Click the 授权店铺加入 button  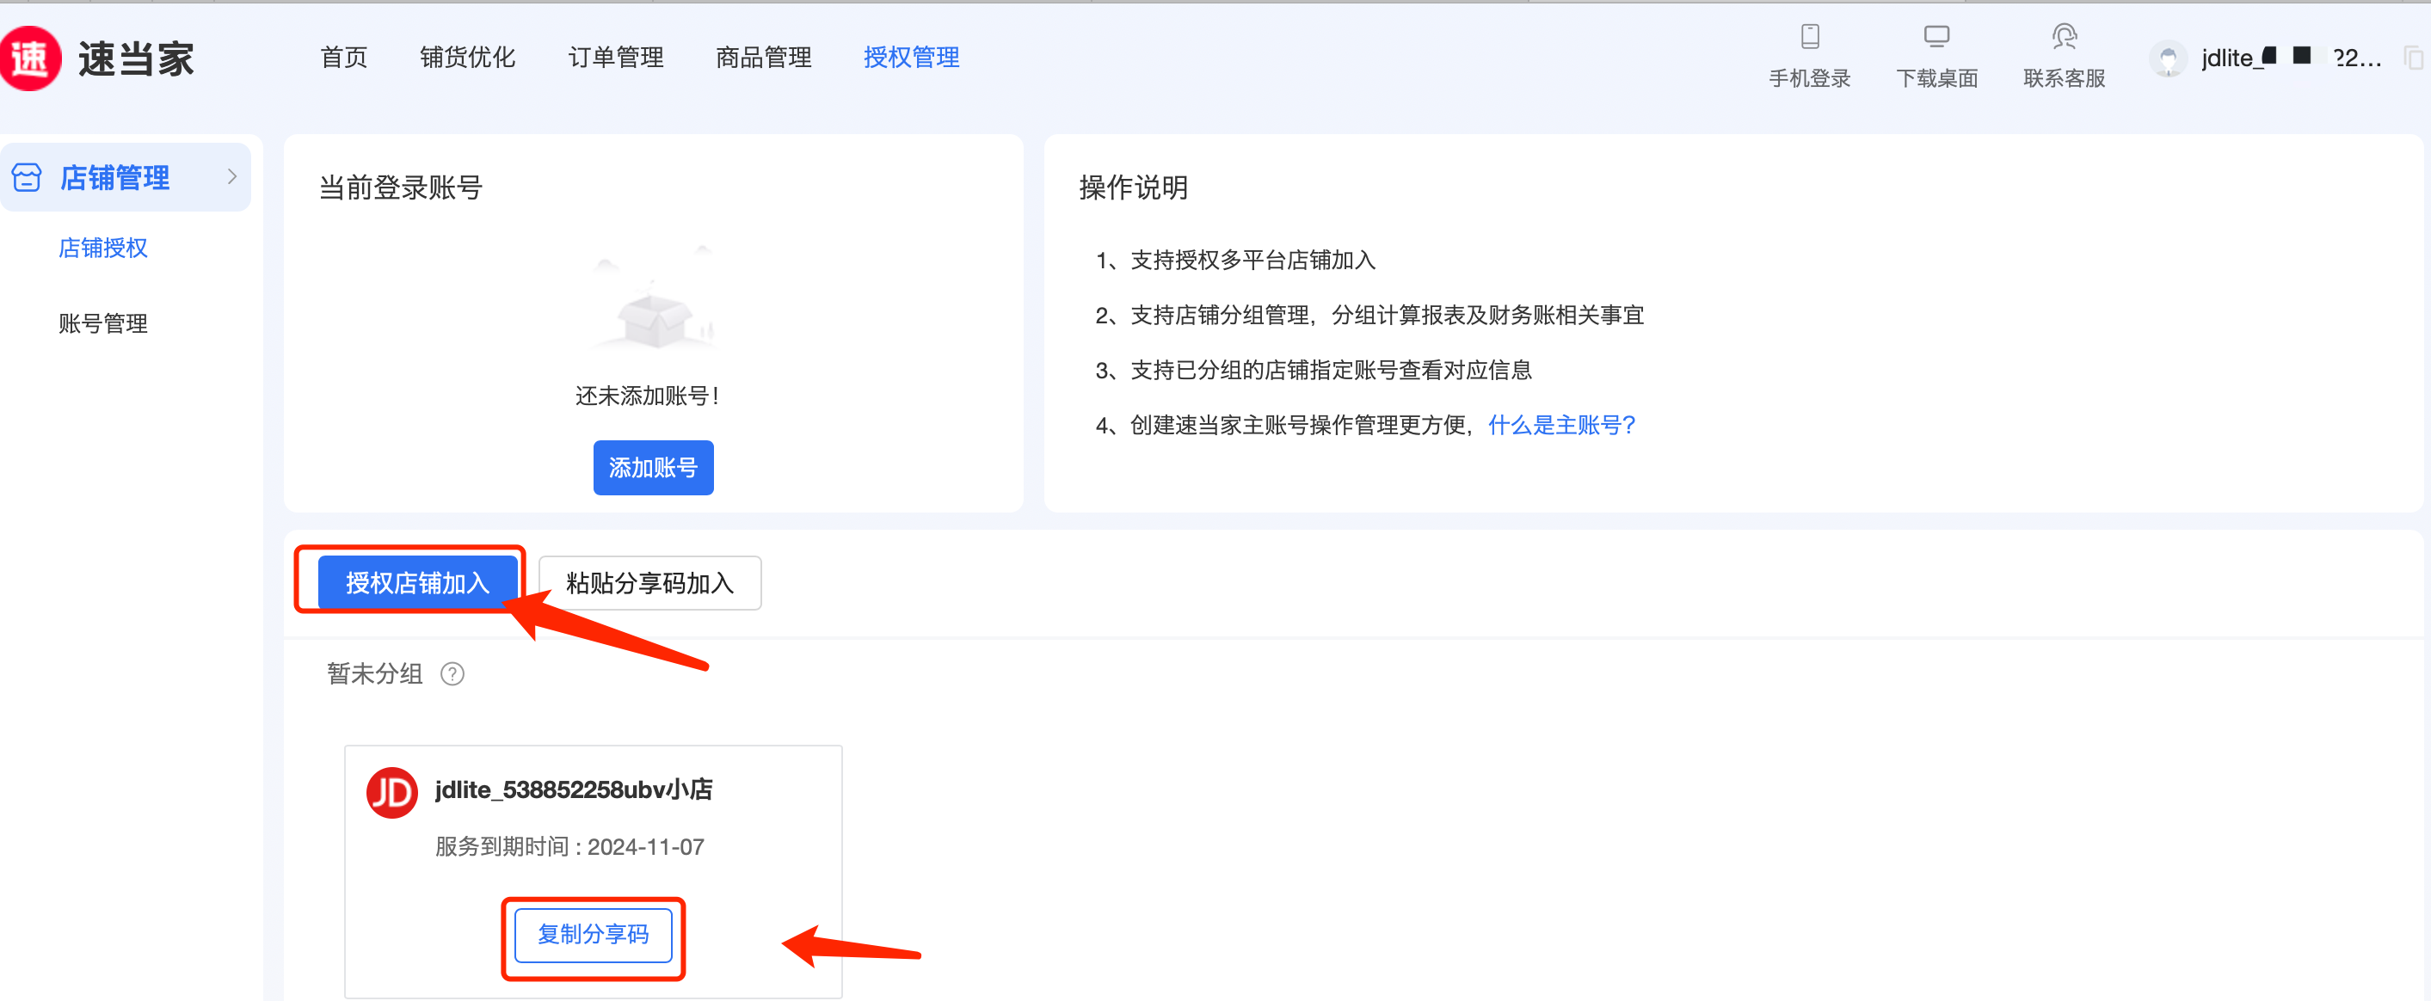click(417, 582)
